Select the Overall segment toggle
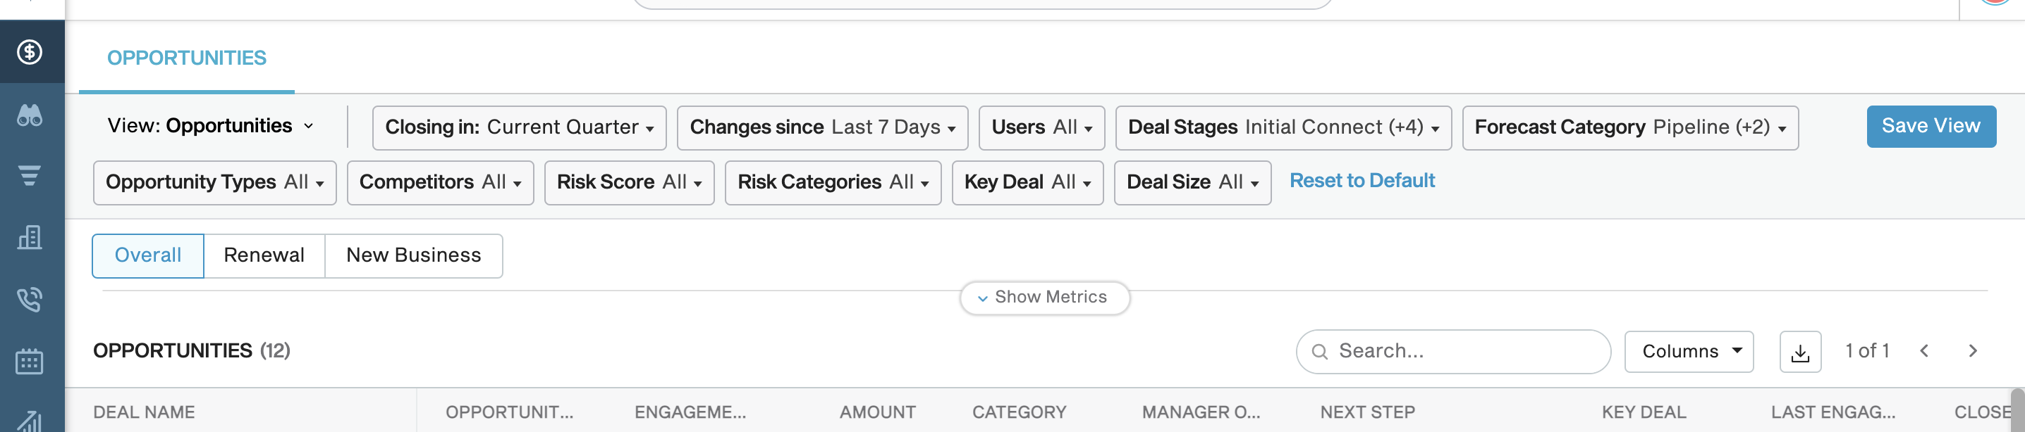2025x432 pixels. click(x=148, y=255)
